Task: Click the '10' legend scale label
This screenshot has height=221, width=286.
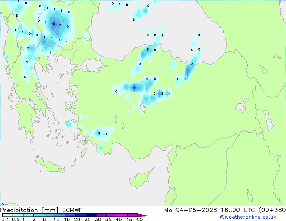Action: [x=56, y=219]
